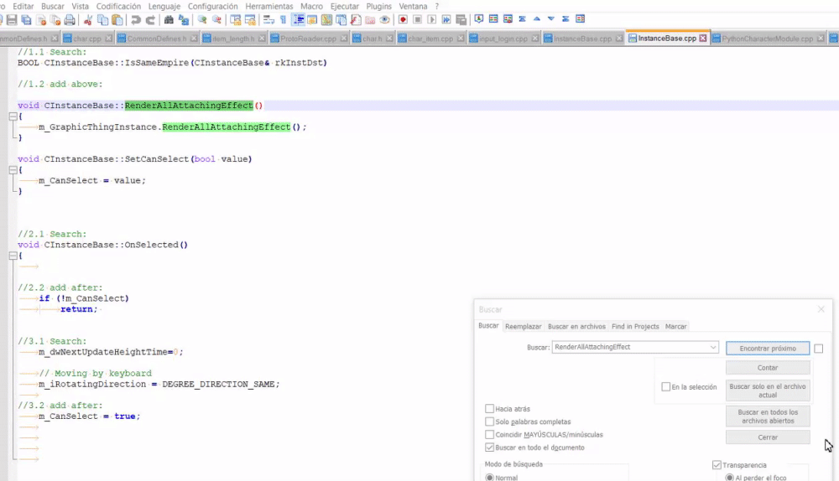Screen dimensions: 839x481
Task: Tick the checkbox beside Encontrar próximo
Action: [818, 349]
